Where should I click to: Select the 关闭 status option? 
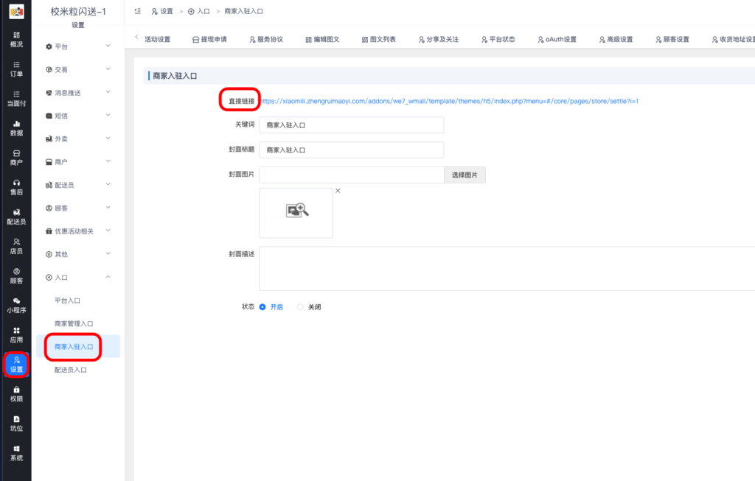point(300,307)
